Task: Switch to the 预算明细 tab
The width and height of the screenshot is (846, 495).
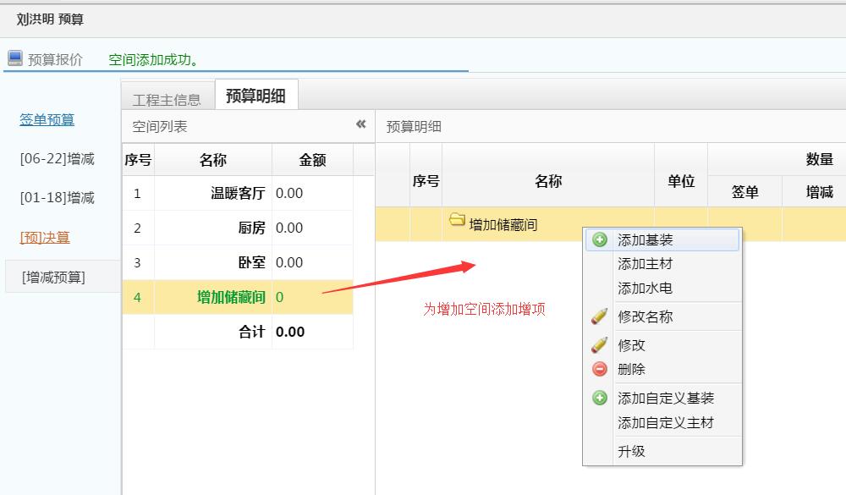Action: click(256, 95)
